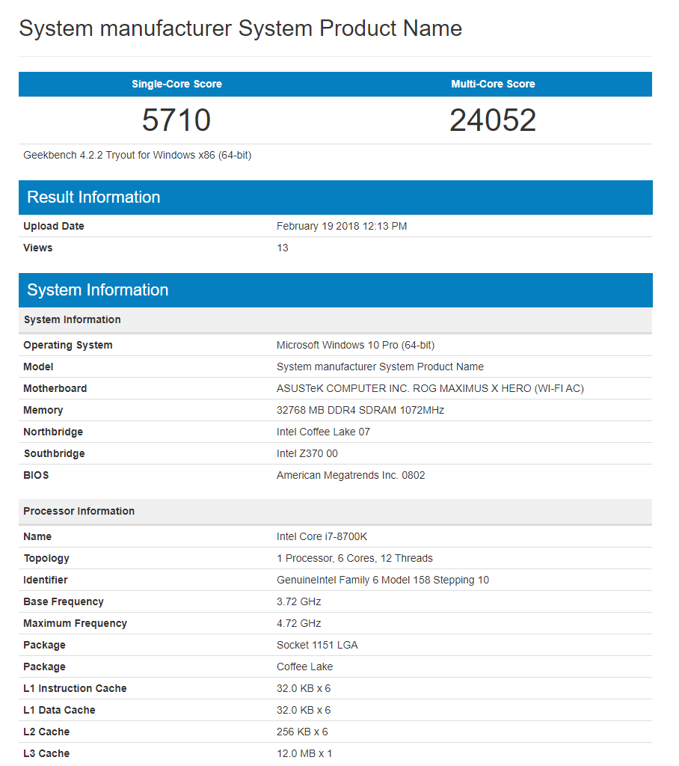Screen dimensions: 679x766
Task: Click the date 'February 19 2018 12:13 PM'
Action: pyautogui.click(x=342, y=226)
